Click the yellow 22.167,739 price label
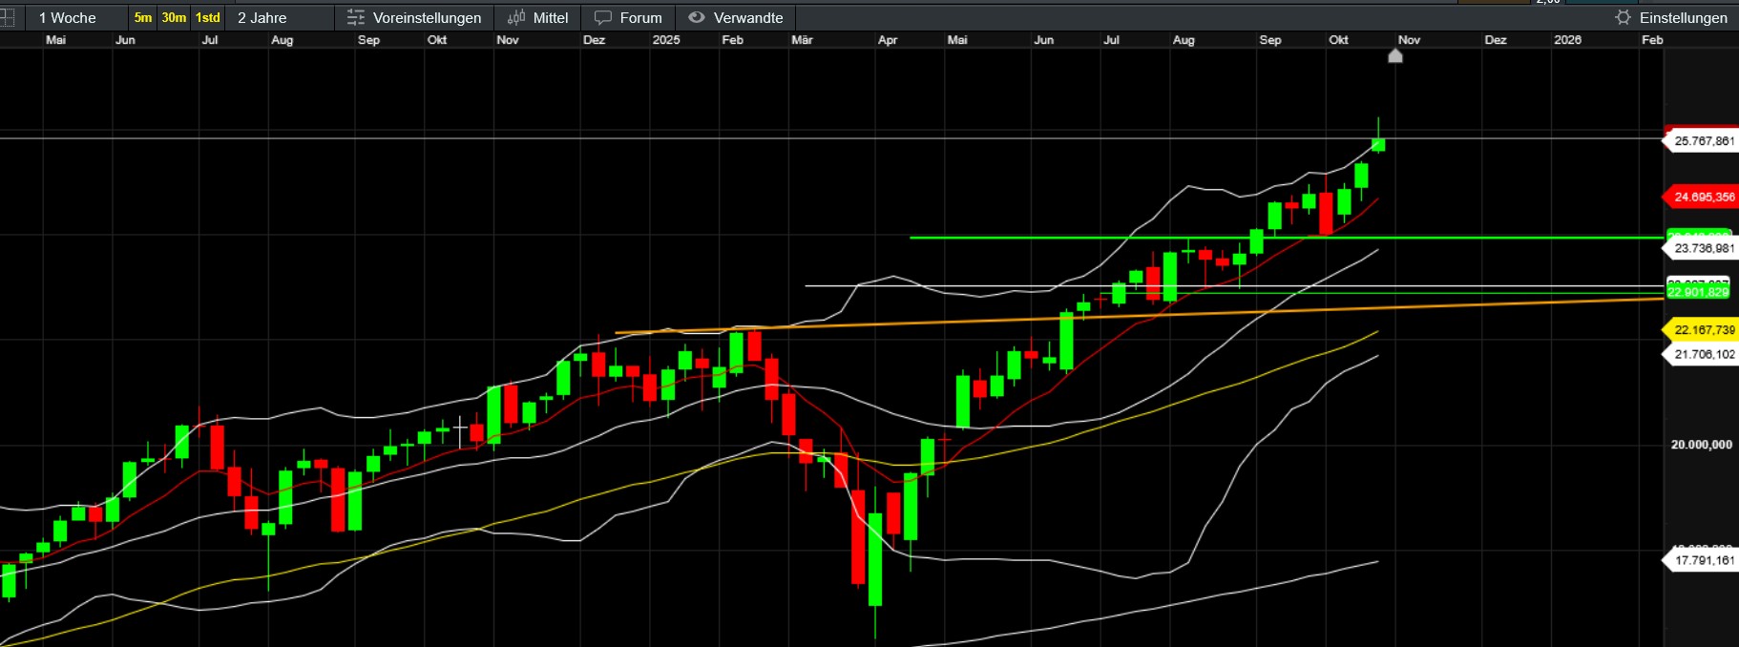The width and height of the screenshot is (1739, 647). (x=1704, y=330)
